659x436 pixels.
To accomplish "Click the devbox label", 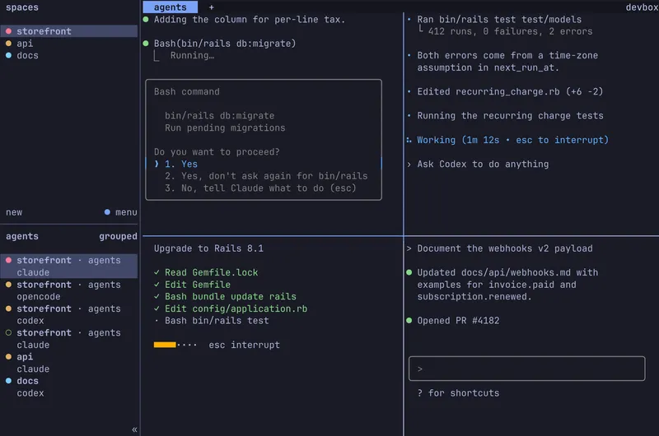I will coord(642,7).
